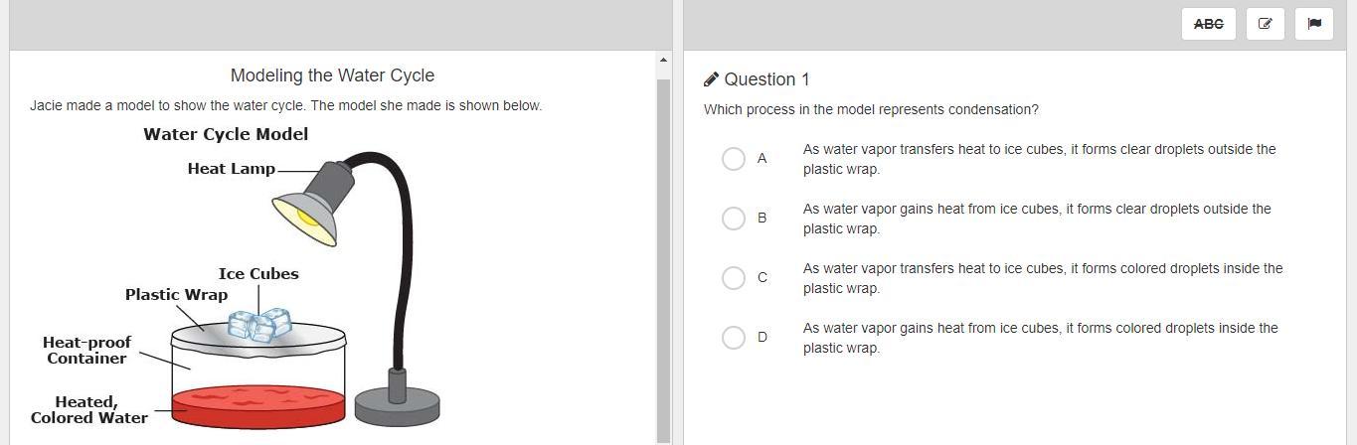The height and width of the screenshot is (445, 1357).
Task: Toggle the ABC strikethrough answer eliminator
Action: pyautogui.click(x=1208, y=24)
